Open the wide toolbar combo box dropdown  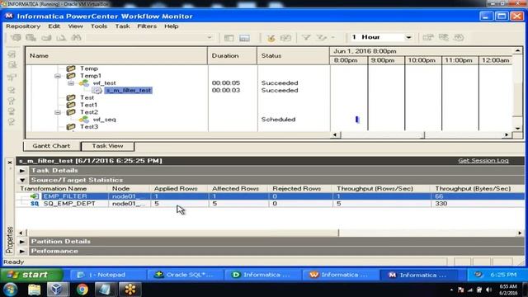(x=210, y=37)
